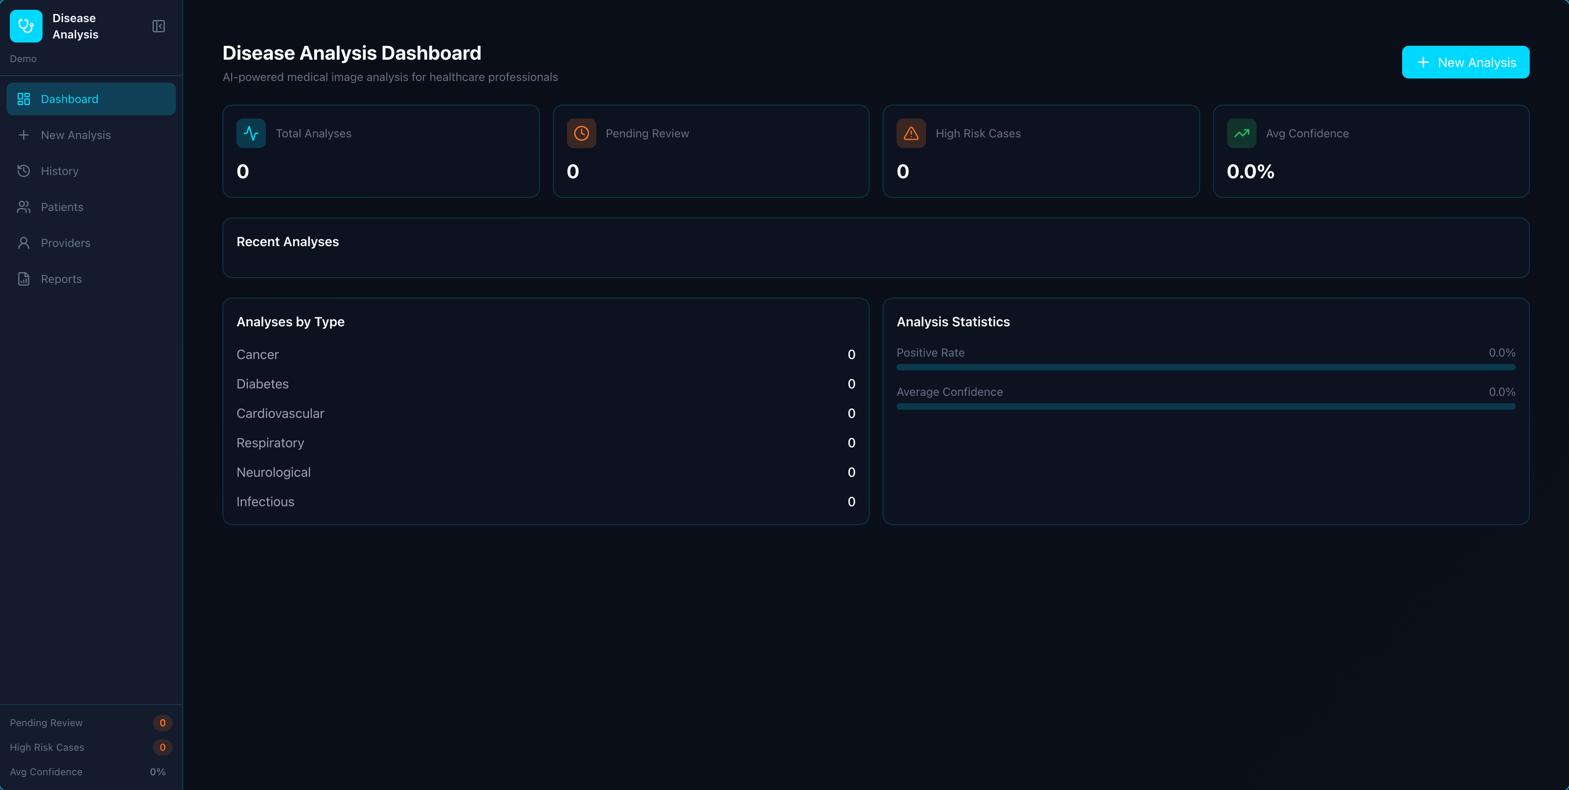Open the Dashboard menu item
1569x790 pixels.
coord(91,99)
